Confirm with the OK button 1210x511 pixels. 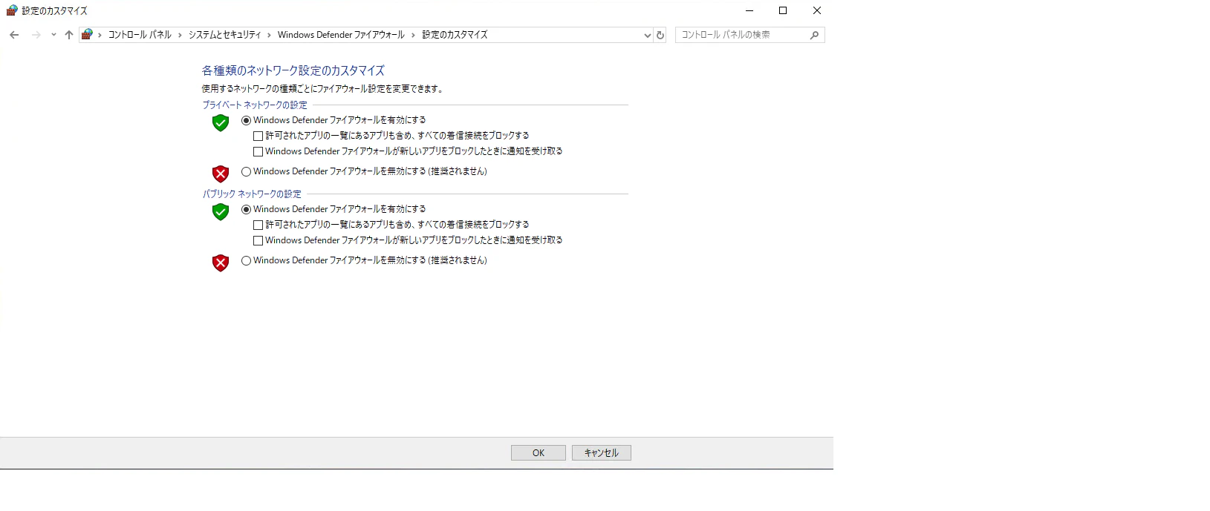pos(539,453)
